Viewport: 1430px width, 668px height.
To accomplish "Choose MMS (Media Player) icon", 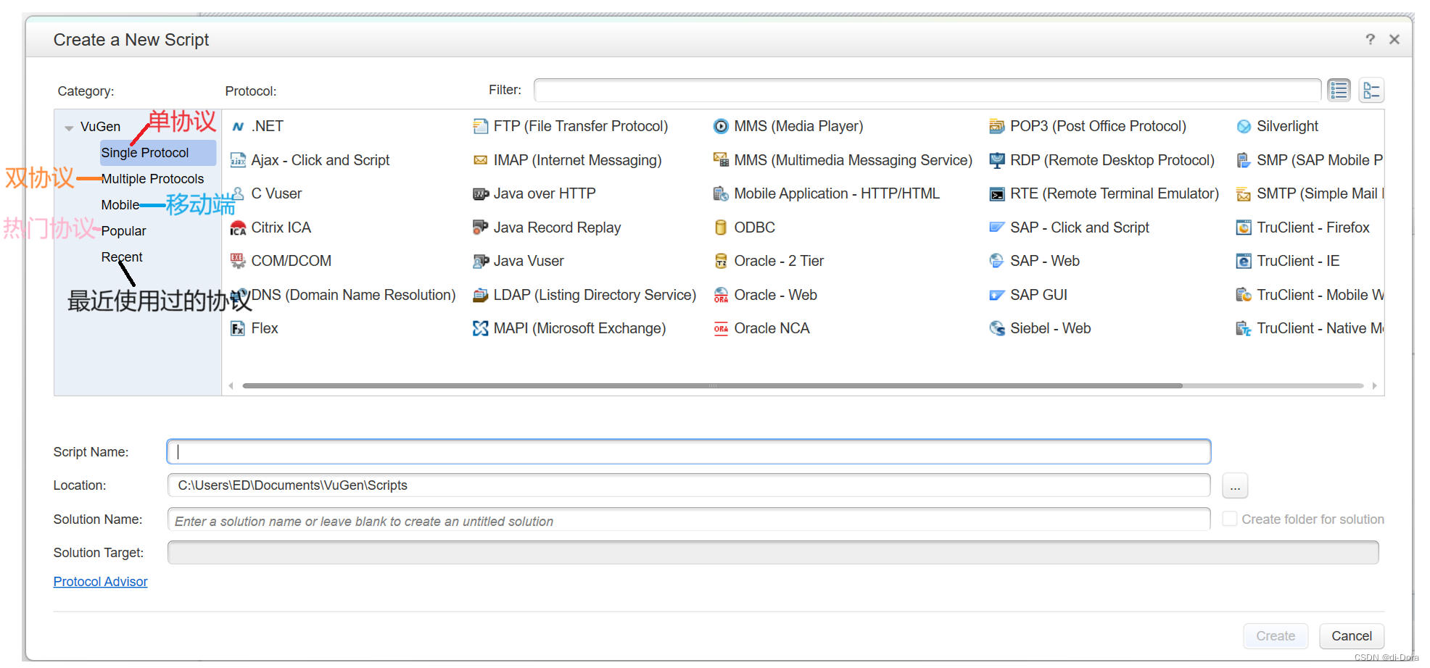I will tap(721, 127).
